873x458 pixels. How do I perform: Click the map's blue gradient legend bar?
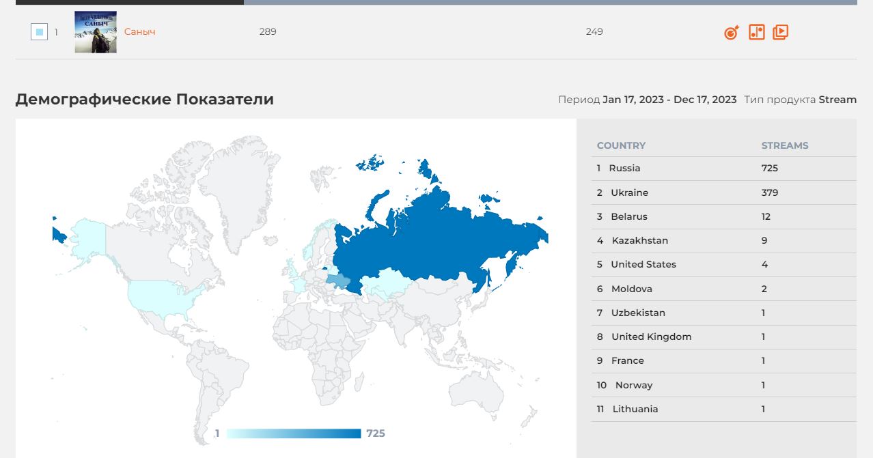(x=293, y=433)
